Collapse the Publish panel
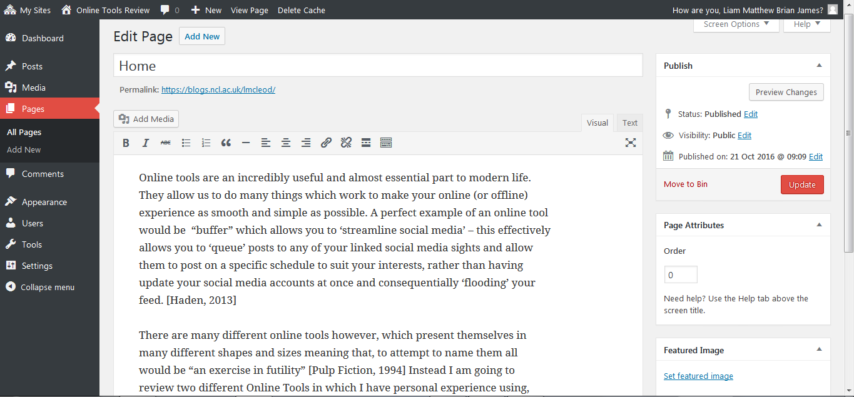The height and width of the screenshot is (397, 854). tap(819, 66)
